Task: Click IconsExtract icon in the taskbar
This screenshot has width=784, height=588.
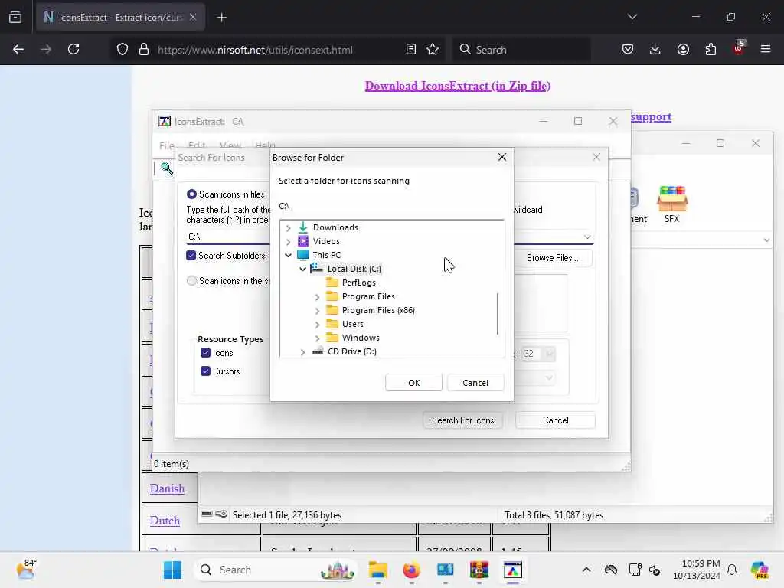Action: click(512, 570)
